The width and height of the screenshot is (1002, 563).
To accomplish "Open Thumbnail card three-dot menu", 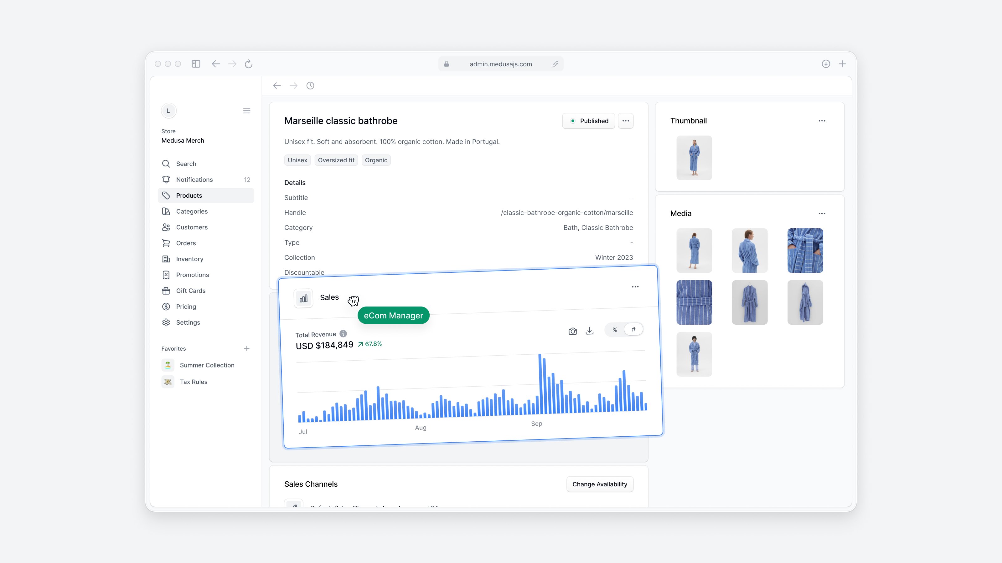I will pyautogui.click(x=822, y=121).
